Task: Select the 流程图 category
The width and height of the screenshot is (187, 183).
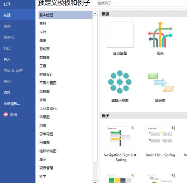Action: pyautogui.click(x=66, y=91)
